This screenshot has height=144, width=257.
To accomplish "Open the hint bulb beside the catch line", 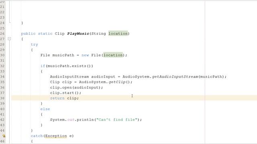I will (4, 136).
